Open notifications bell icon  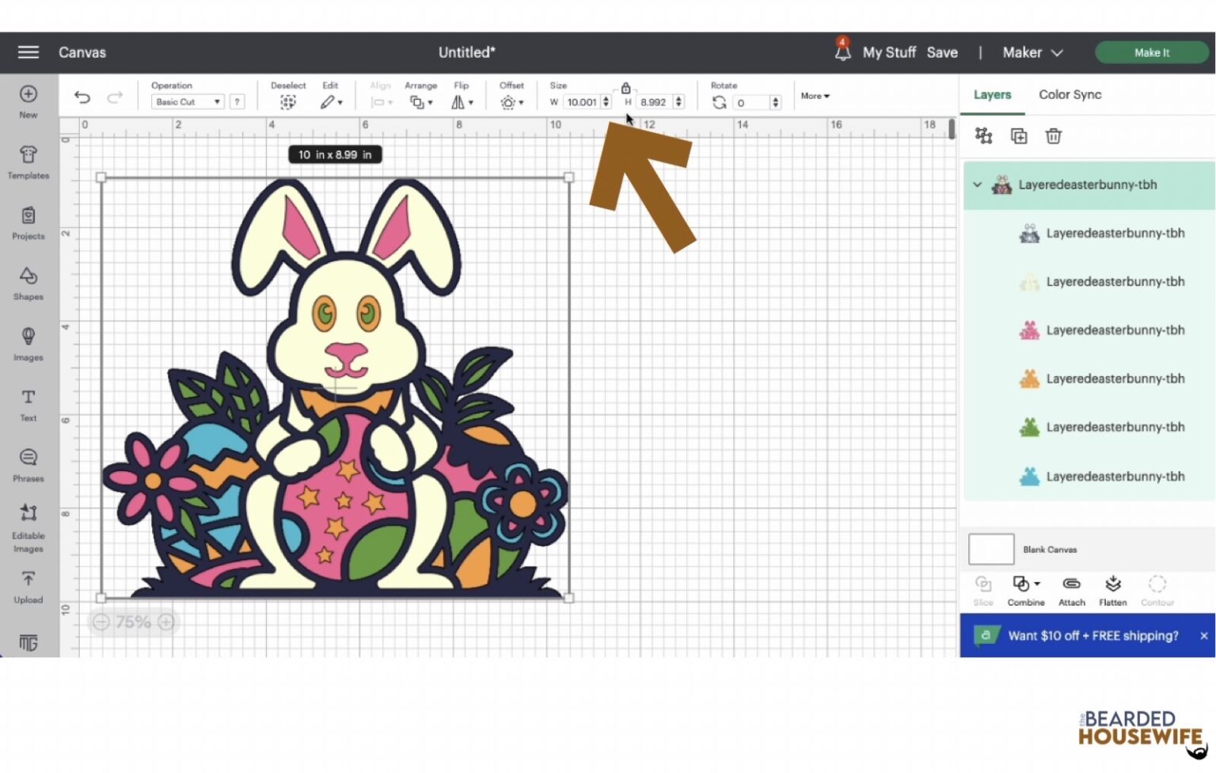[842, 51]
